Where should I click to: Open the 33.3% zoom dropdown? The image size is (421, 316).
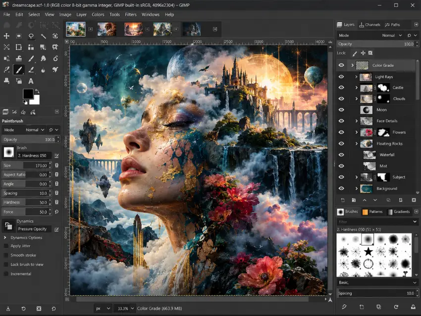[124, 309]
